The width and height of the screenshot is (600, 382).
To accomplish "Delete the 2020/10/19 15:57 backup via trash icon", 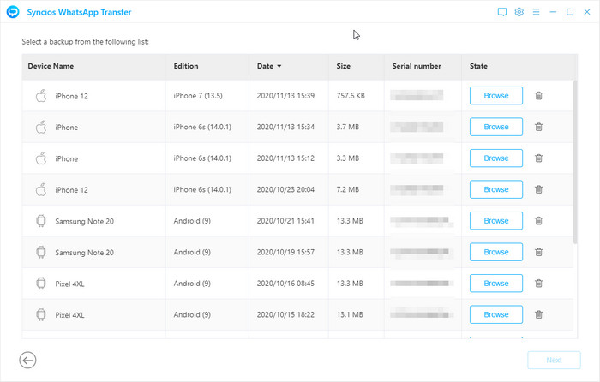I will 539,253.
